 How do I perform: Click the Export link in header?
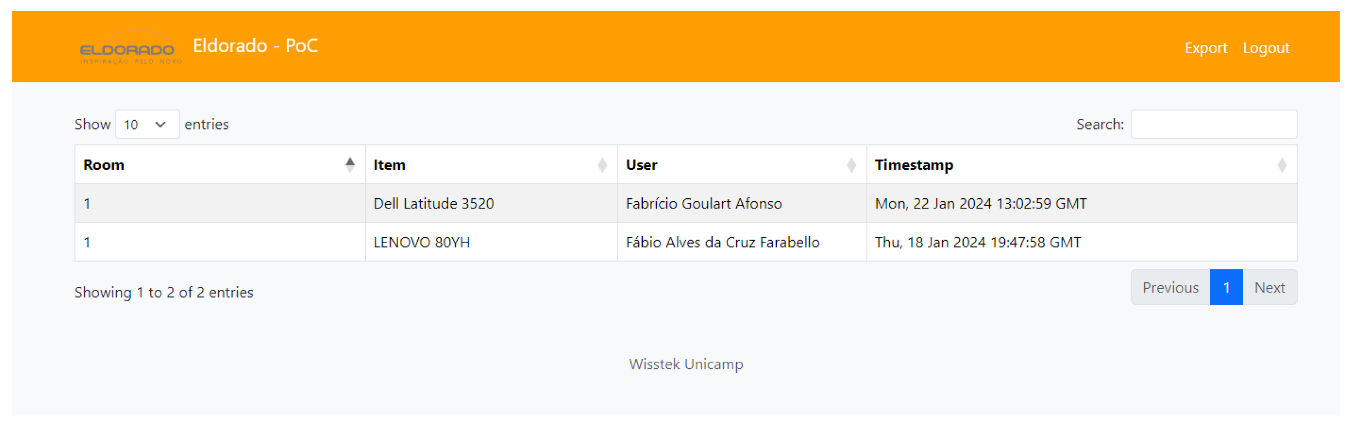[x=1205, y=48]
